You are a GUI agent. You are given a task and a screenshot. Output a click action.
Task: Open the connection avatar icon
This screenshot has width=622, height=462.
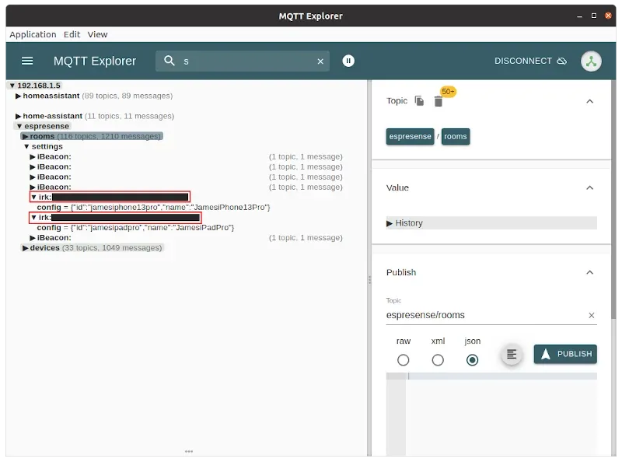pos(591,61)
